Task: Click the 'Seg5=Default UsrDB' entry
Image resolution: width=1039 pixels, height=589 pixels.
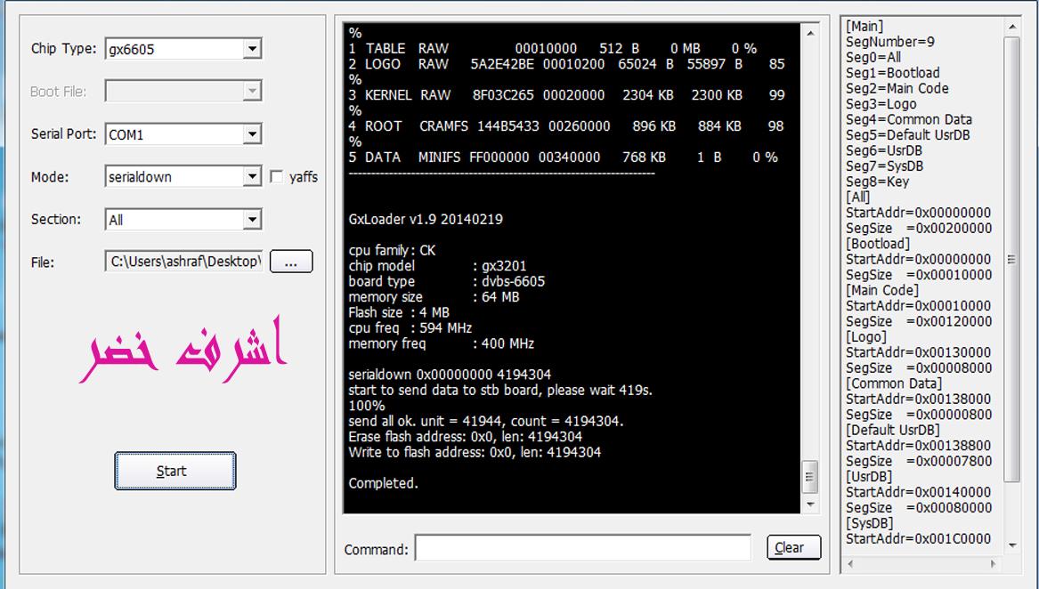Action: (x=908, y=135)
